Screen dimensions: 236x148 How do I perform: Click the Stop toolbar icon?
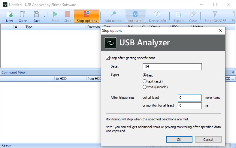[x=68, y=17]
